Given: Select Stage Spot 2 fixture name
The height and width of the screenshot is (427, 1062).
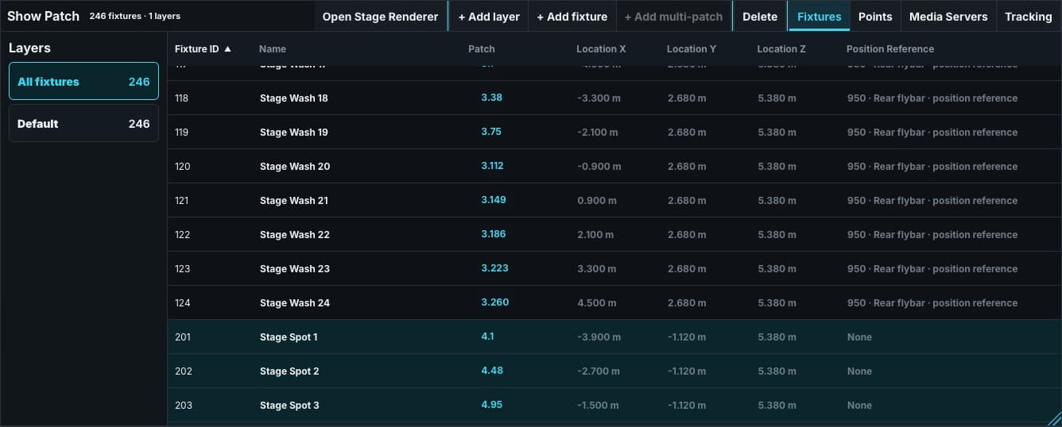Looking at the screenshot, I should 289,371.
